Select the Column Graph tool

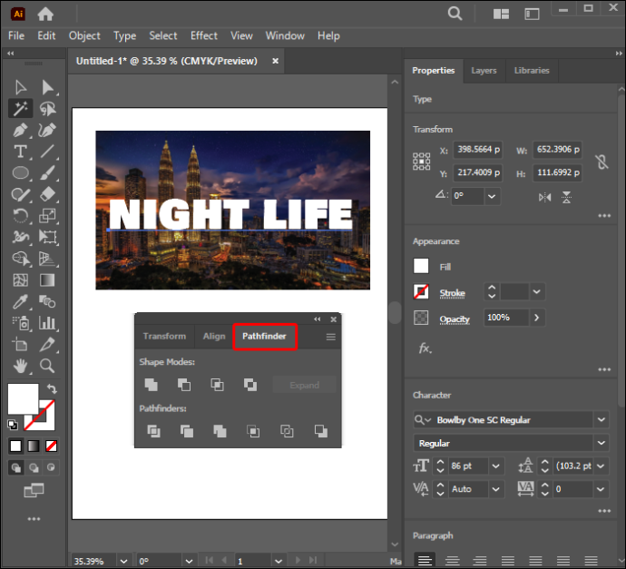[x=47, y=323]
